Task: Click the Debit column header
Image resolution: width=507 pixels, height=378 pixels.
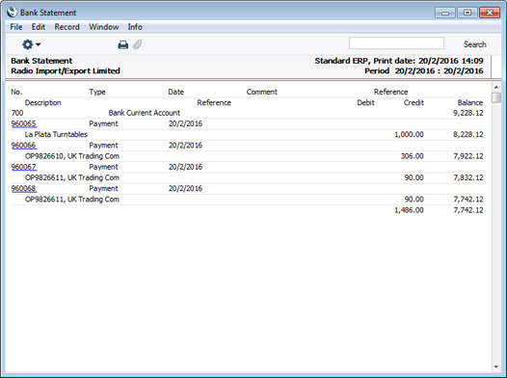Action: click(x=365, y=102)
